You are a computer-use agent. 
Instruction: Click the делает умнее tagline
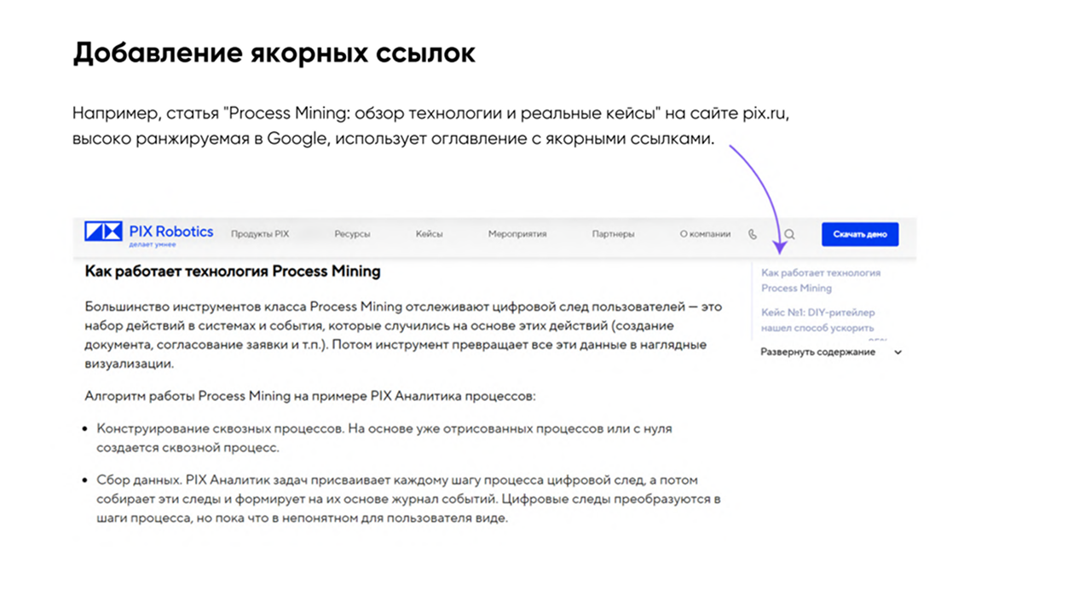tap(153, 244)
